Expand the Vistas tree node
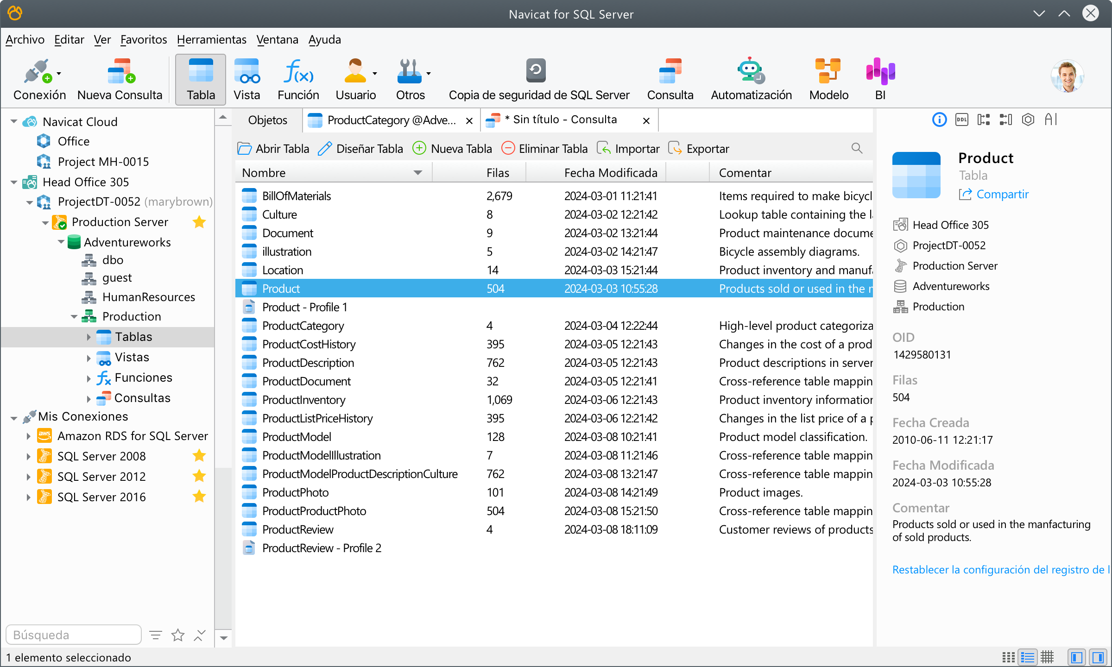 pos(88,358)
